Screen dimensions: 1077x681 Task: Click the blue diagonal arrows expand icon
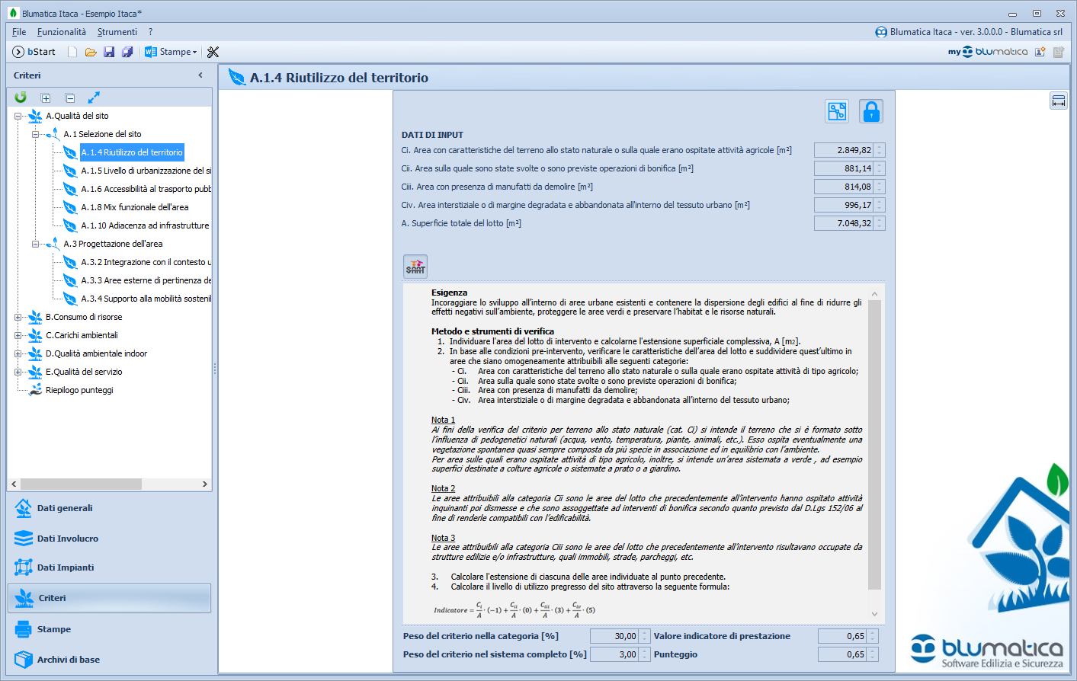pyautogui.click(x=94, y=98)
